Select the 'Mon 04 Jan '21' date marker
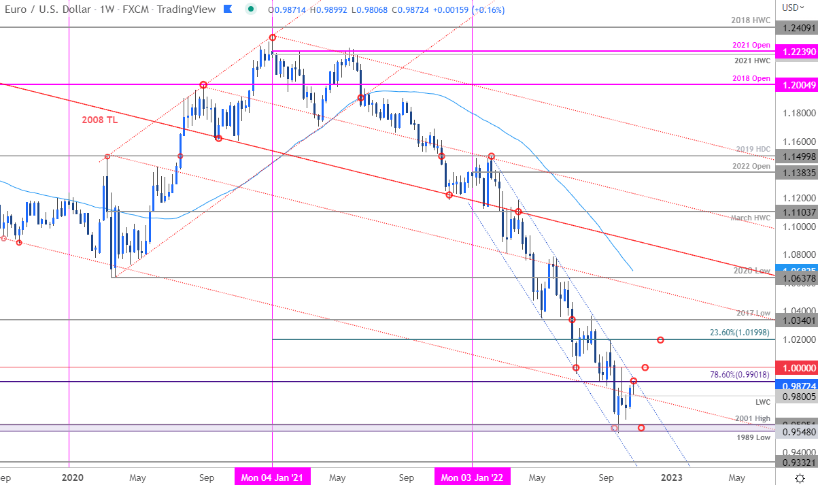Viewport: 818px width, 485px height. tap(271, 478)
